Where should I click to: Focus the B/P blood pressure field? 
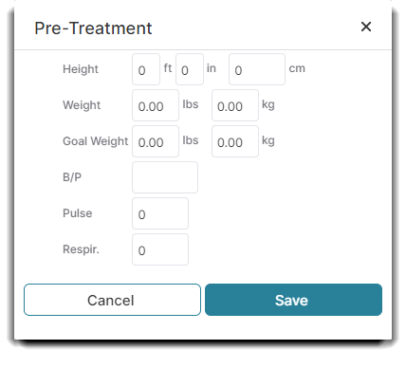click(x=165, y=177)
